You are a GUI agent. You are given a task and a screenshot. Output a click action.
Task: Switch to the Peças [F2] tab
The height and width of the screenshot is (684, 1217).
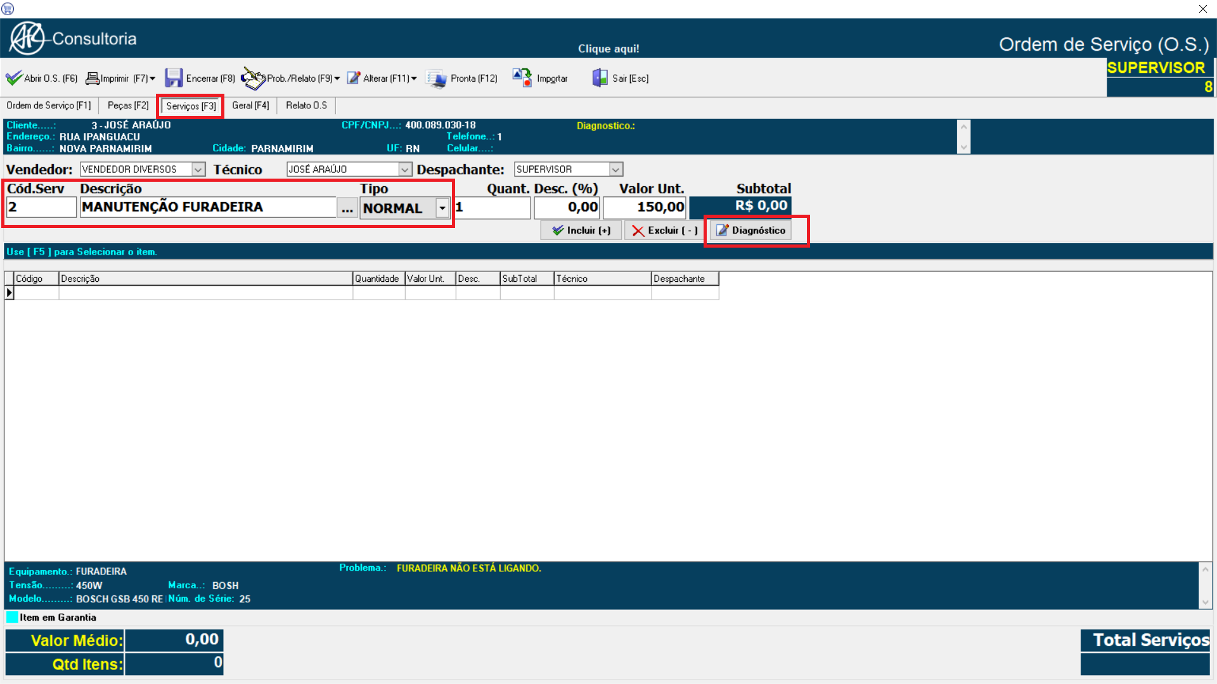coord(128,105)
